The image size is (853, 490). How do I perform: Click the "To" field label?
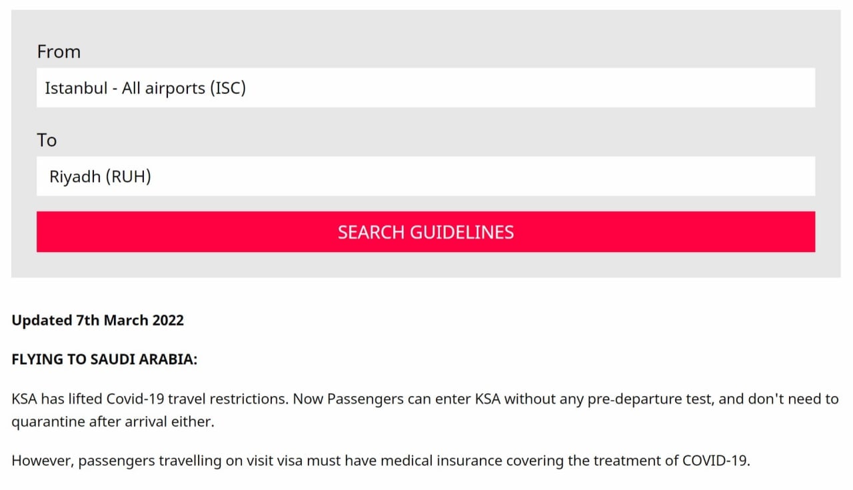tap(47, 140)
